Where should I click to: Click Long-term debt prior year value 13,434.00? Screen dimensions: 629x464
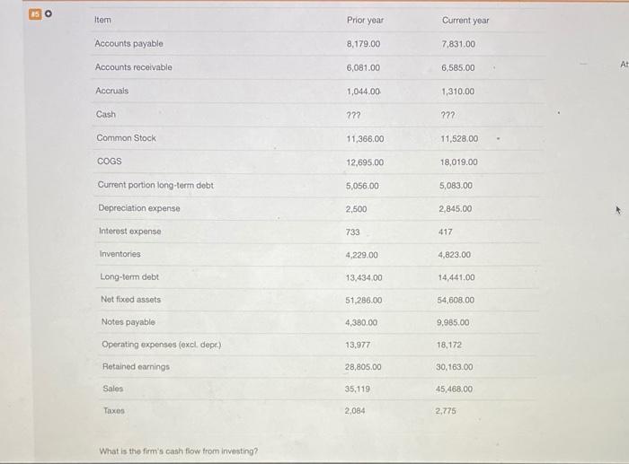point(364,277)
